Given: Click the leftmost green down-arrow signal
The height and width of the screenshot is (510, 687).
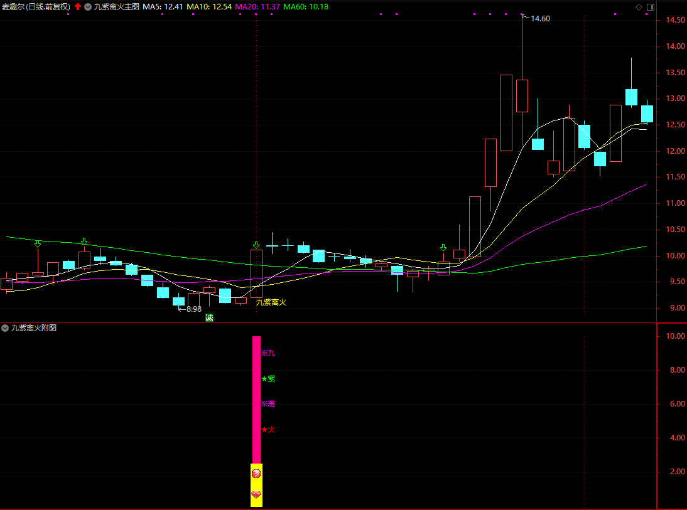Looking at the screenshot, I should click(x=38, y=243).
